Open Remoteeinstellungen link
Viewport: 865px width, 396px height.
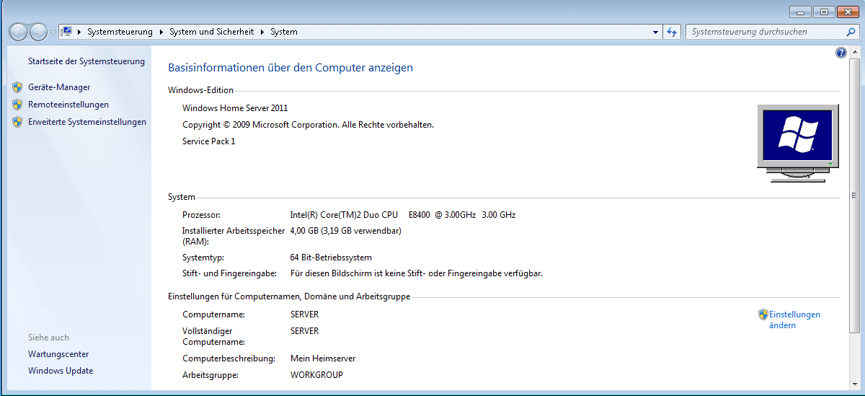[68, 105]
